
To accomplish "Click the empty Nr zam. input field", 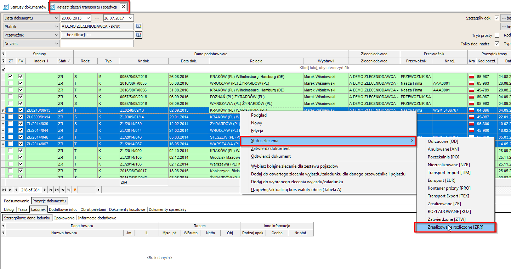I will click(x=97, y=43).
